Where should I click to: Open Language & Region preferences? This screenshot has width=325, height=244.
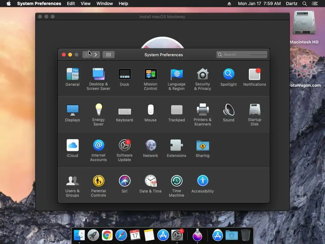176,79
